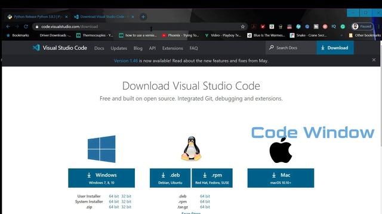Download Linux .rpm 64 bit link
Screen dimensions: 382x214
[205, 202]
